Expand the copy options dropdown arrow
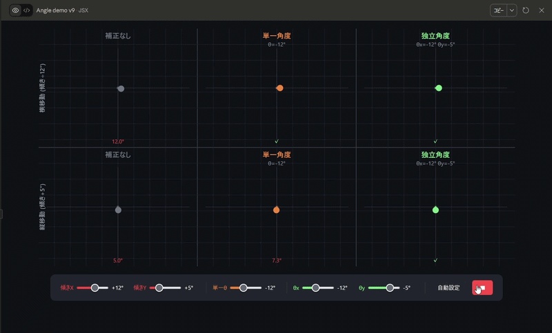Viewport: 552px width, 333px height. 512,10
